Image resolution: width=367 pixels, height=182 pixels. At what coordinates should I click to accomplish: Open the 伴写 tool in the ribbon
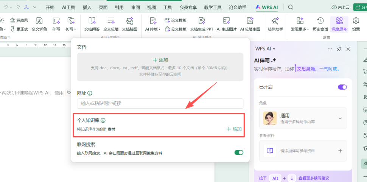point(56,24)
